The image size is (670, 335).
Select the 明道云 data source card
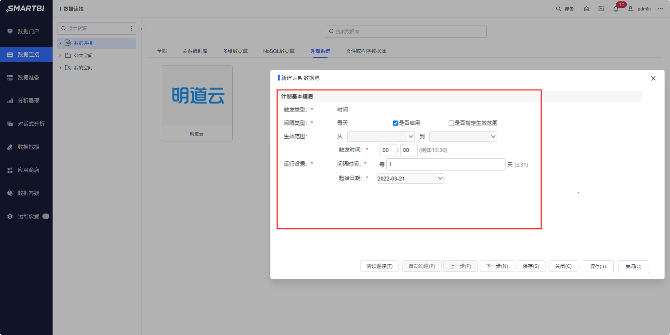coord(197,103)
